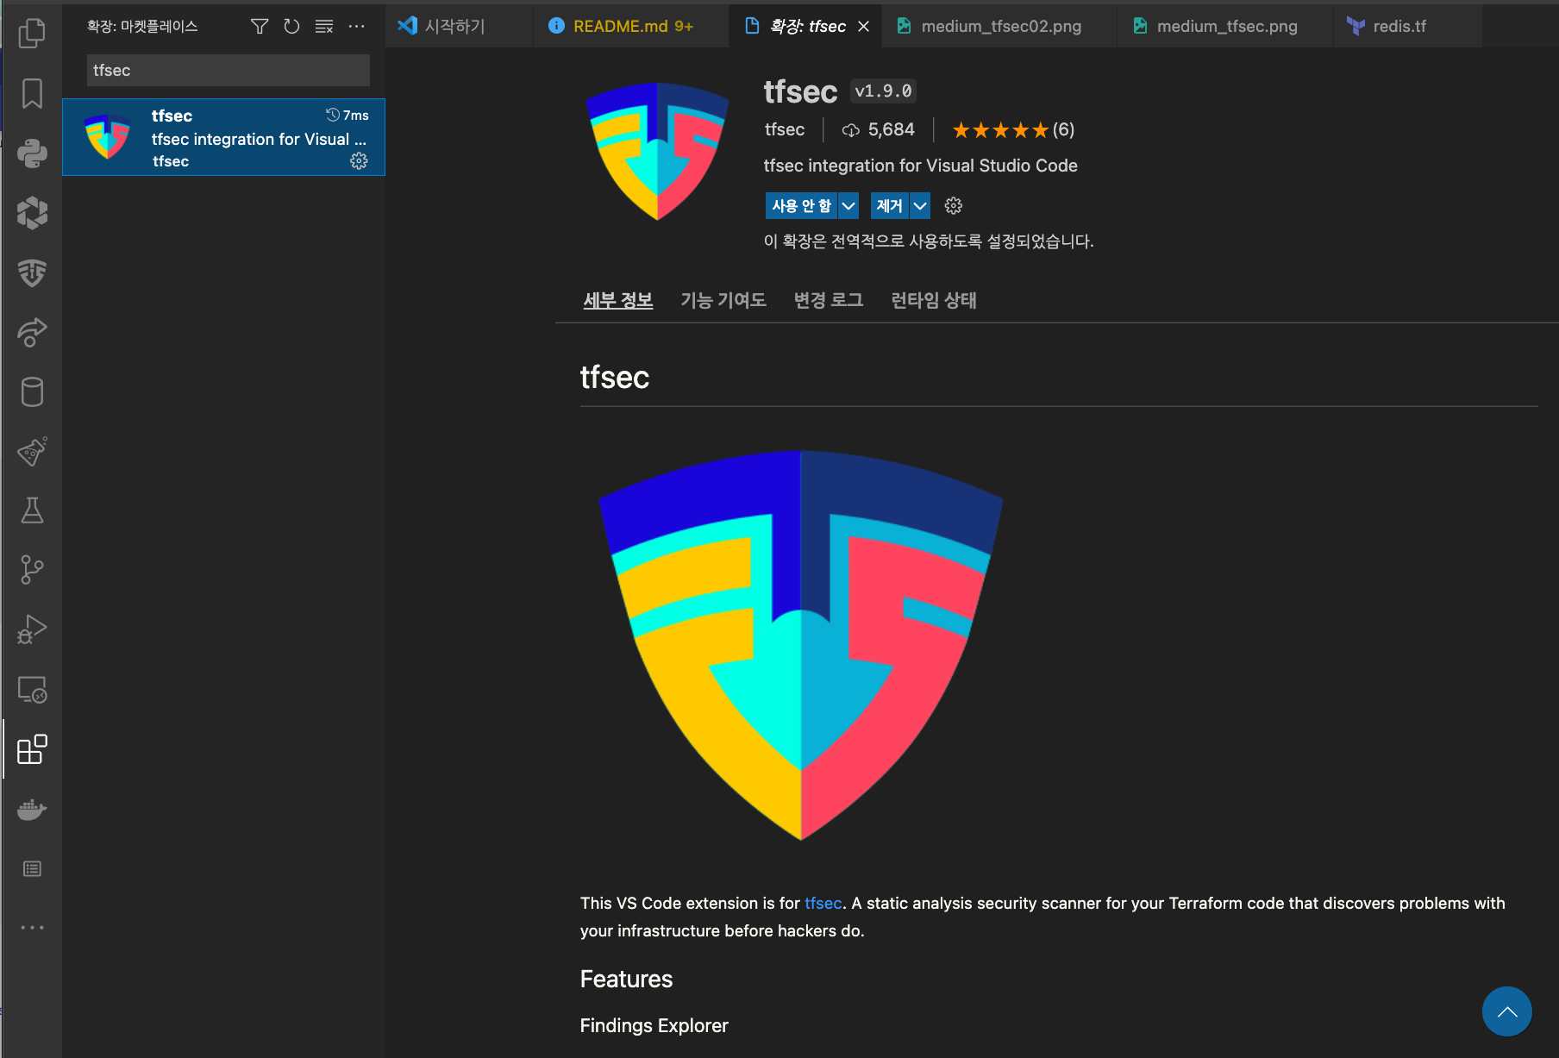Open the Extensions view icon

coord(32,749)
